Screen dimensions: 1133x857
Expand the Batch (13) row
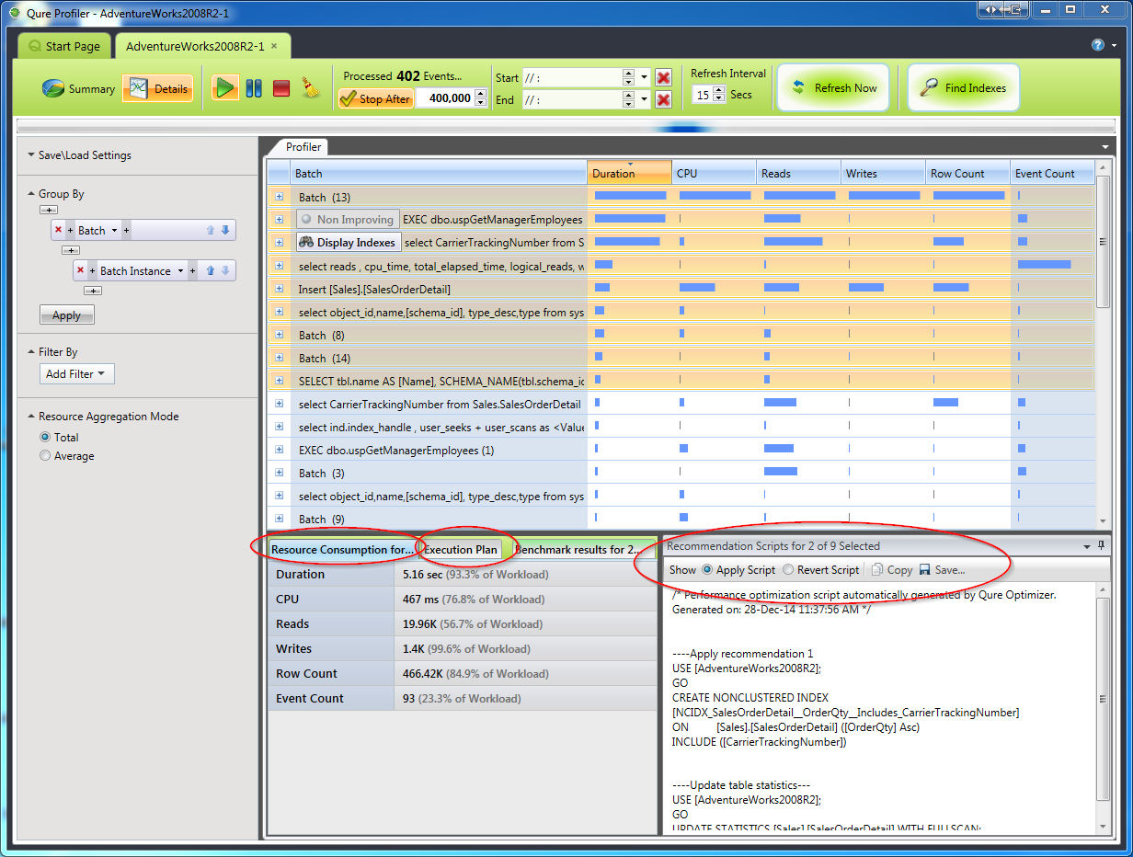[x=280, y=197]
